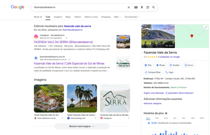The height and width of the screenshot is (135, 210).
Task: Click the Rotas directions button
Action: pyautogui.click(x=160, y=65)
